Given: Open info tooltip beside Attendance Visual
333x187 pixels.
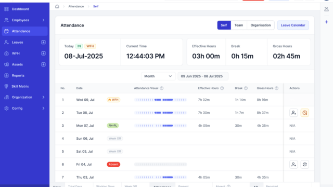Looking at the screenshot, I should [x=162, y=88].
